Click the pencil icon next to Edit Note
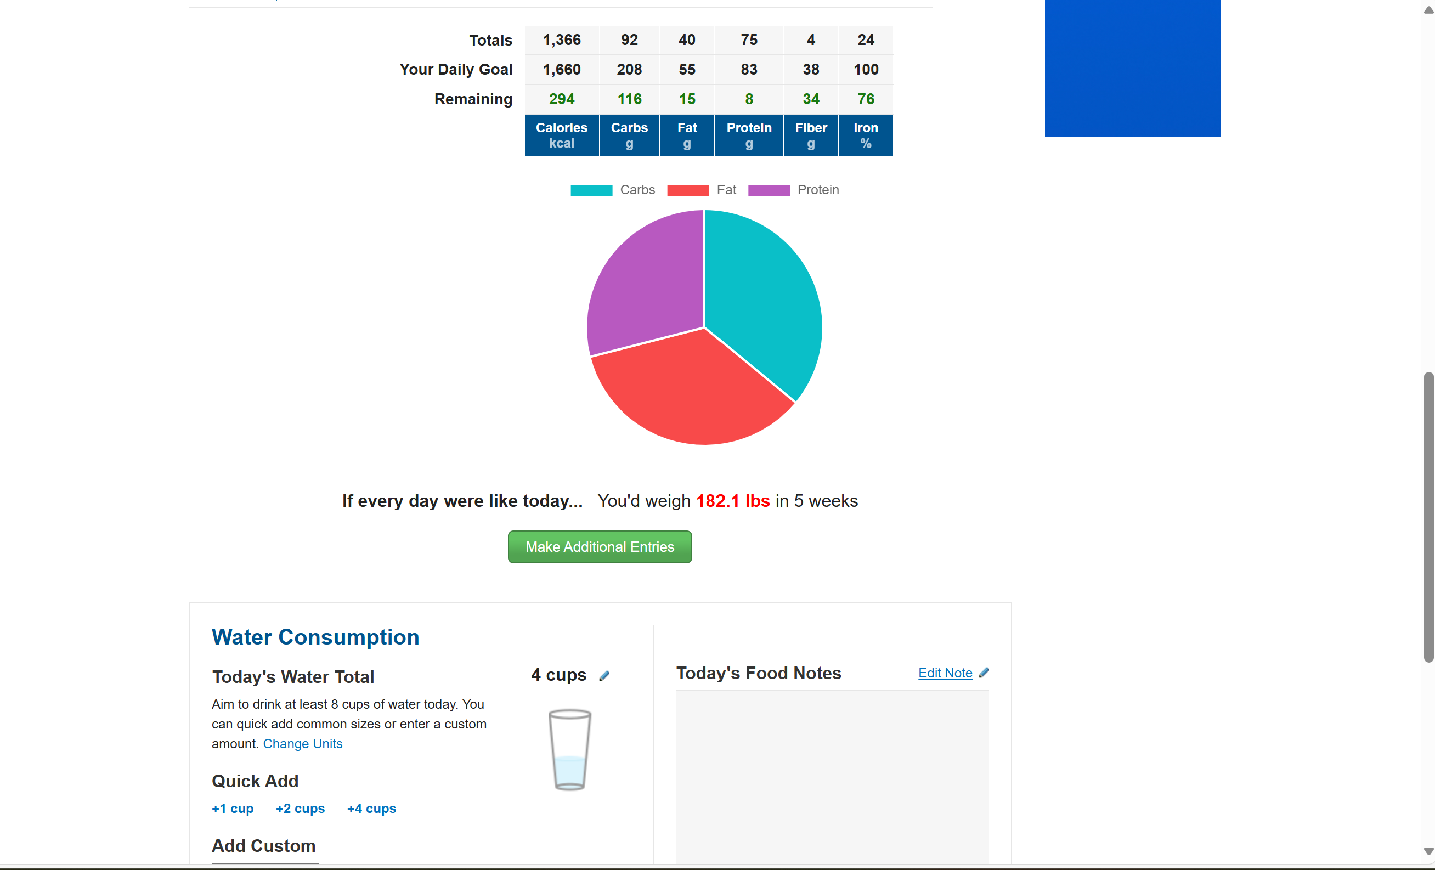The width and height of the screenshot is (1435, 870). (984, 673)
